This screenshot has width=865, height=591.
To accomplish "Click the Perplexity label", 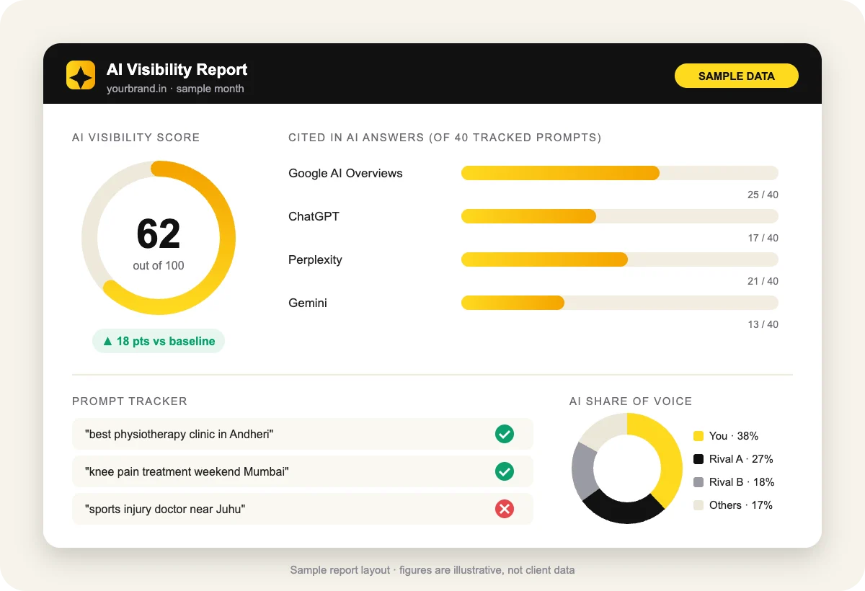I will (315, 259).
